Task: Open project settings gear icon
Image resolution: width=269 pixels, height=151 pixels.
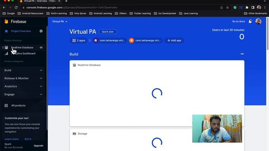Action: (41, 31)
